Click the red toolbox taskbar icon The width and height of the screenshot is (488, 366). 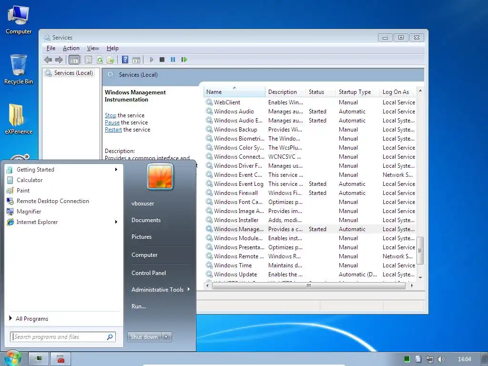(61, 359)
